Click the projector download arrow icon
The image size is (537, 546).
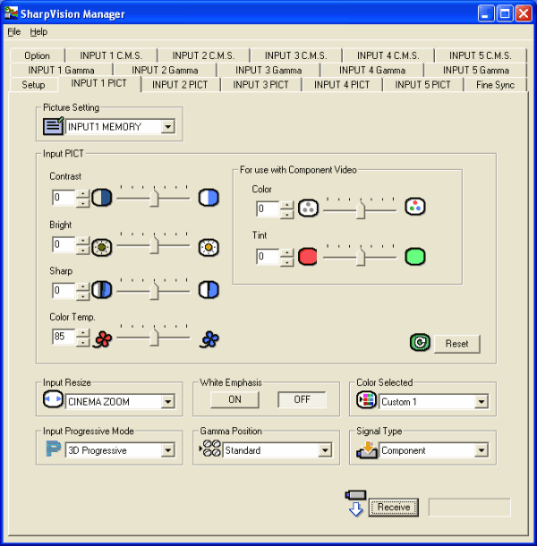pyautogui.click(x=355, y=504)
